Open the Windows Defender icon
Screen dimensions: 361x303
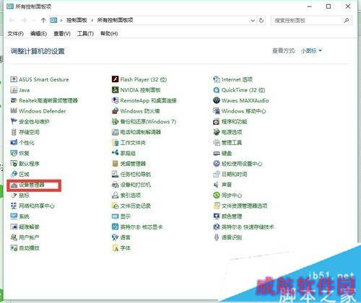[14, 111]
